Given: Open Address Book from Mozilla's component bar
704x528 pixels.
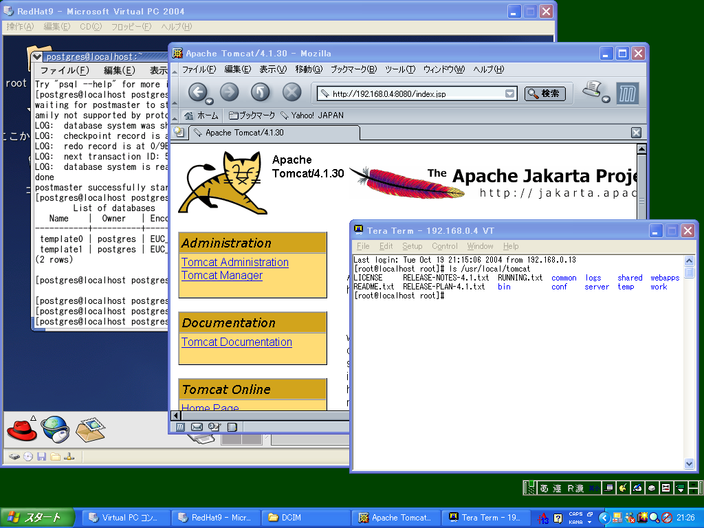Looking at the screenshot, I should coord(232,427).
